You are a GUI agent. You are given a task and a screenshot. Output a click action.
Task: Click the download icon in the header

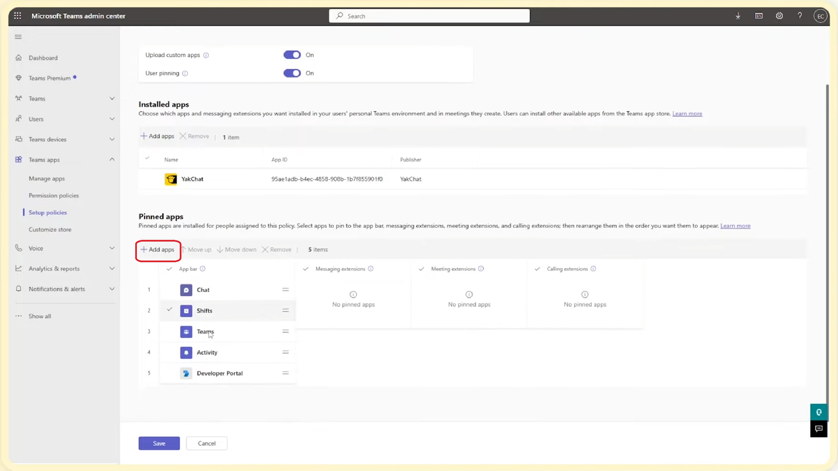[738, 16]
